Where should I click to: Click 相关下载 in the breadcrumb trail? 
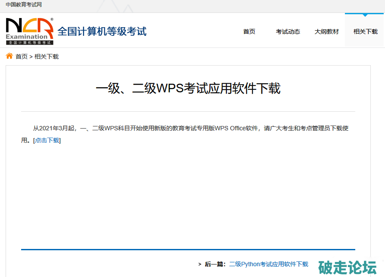click(x=47, y=57)
